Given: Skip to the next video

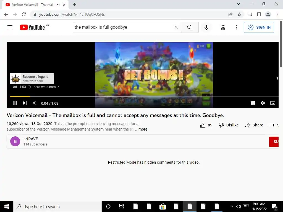Looking at the screenshot, I should [x=25, y=103].
